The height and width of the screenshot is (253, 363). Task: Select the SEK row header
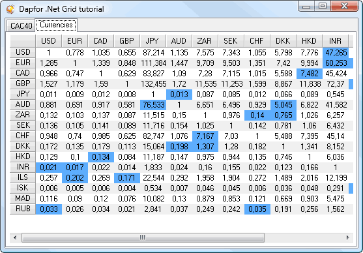point(23,126)
